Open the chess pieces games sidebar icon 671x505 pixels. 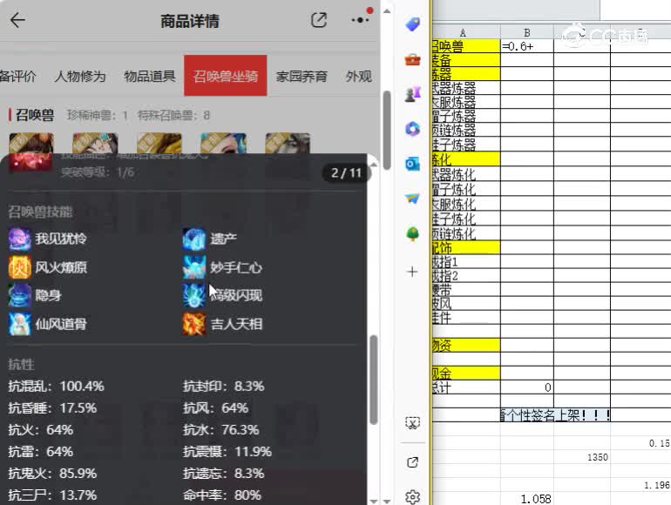pyautogui.click(x=412, y=94)
